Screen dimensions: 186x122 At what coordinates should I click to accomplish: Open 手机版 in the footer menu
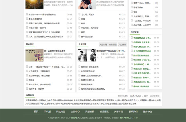(x=47, y=112)
